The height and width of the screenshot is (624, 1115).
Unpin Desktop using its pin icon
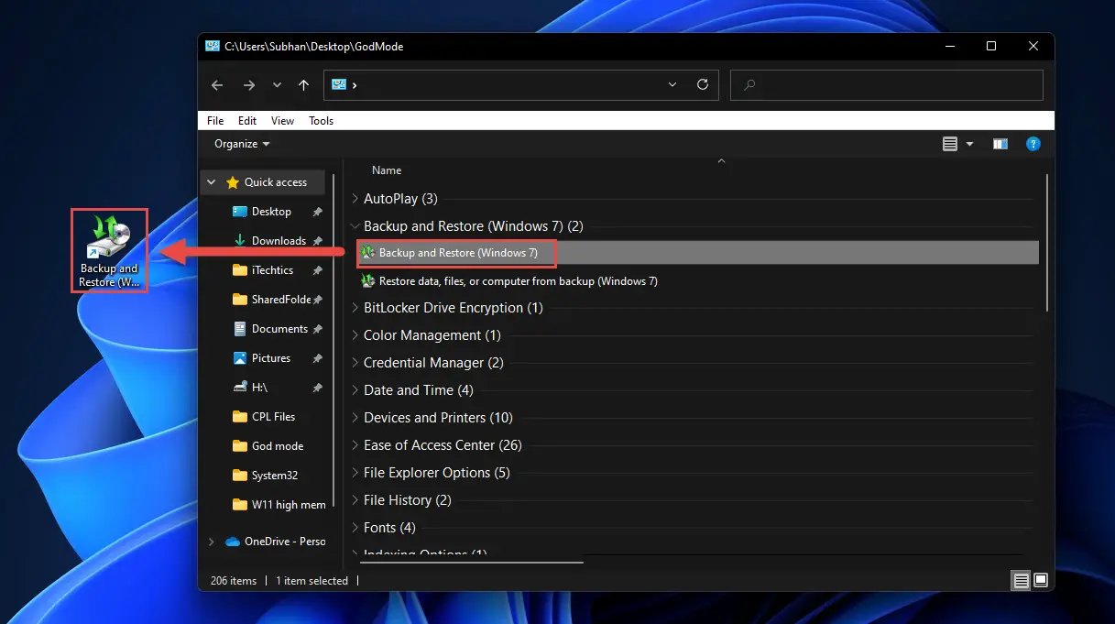317,212
